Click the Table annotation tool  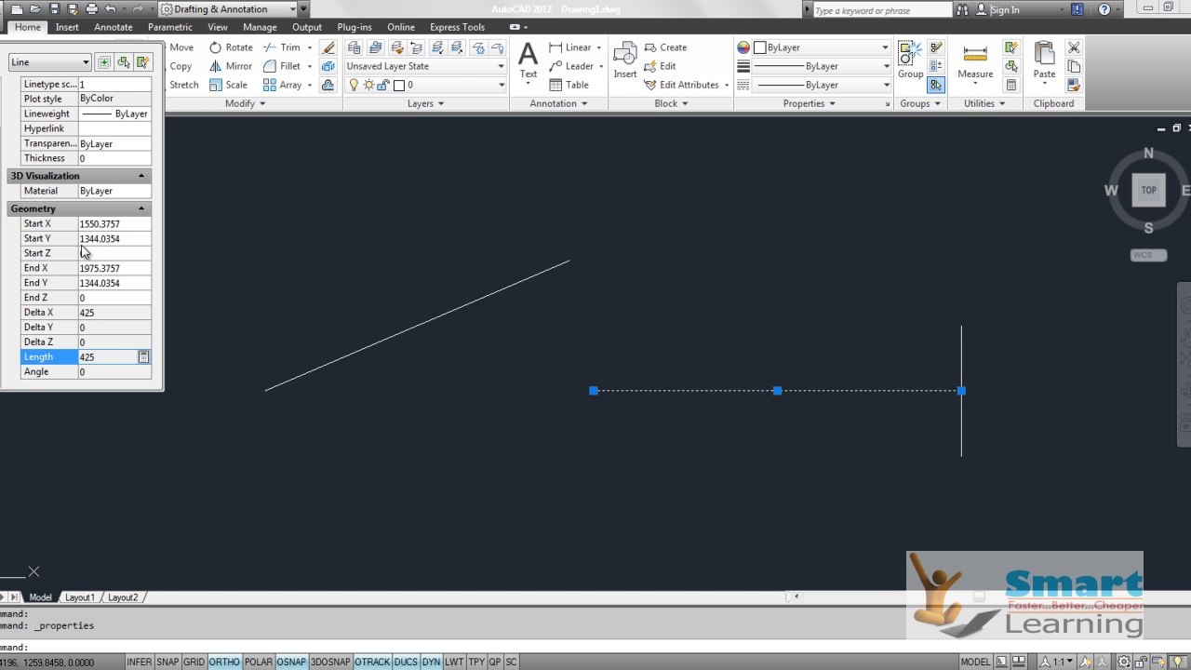point(569,85)
